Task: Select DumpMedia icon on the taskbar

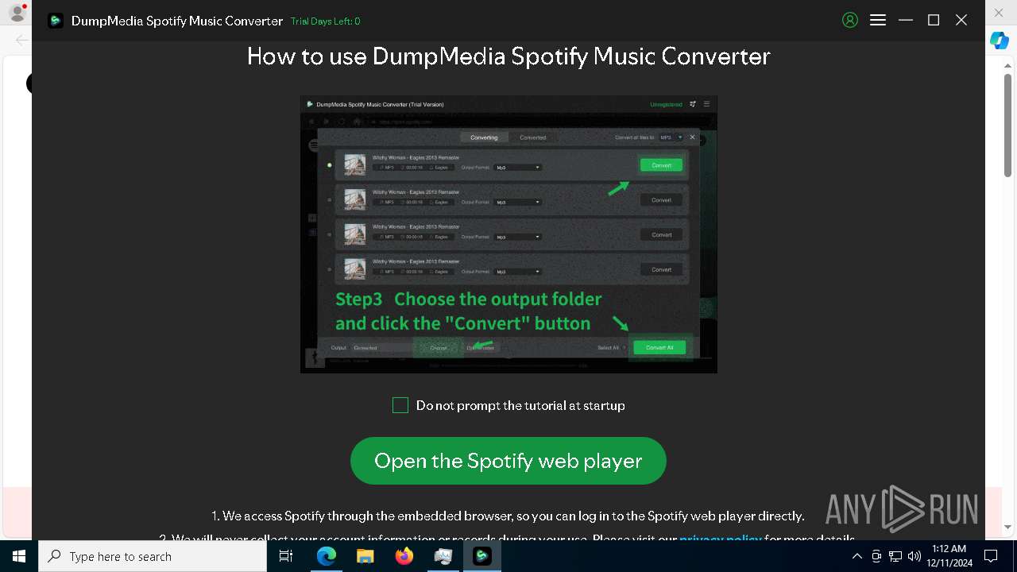Action: [x=481, y=556]
